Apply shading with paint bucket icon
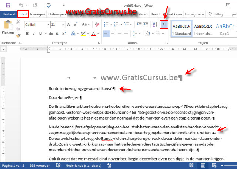Image resolution: width=237 pixels, height=169 pixels. tap(148, 34)
